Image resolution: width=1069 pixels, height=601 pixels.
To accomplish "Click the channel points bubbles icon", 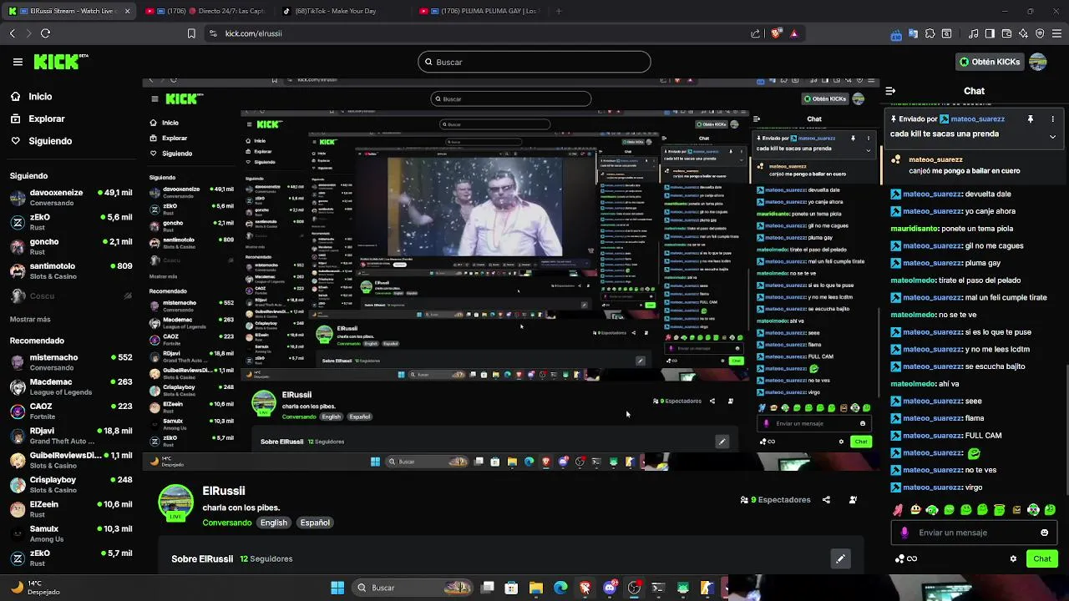I will tap(899, 558).
